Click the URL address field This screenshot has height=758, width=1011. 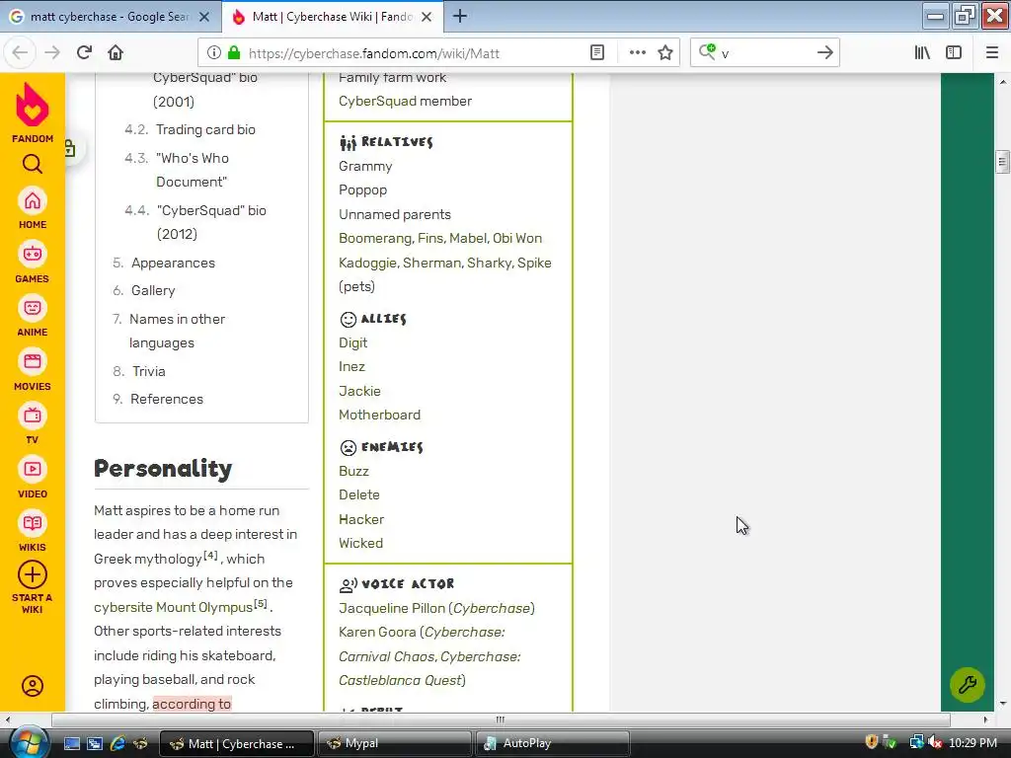click(x=413, y=53)
